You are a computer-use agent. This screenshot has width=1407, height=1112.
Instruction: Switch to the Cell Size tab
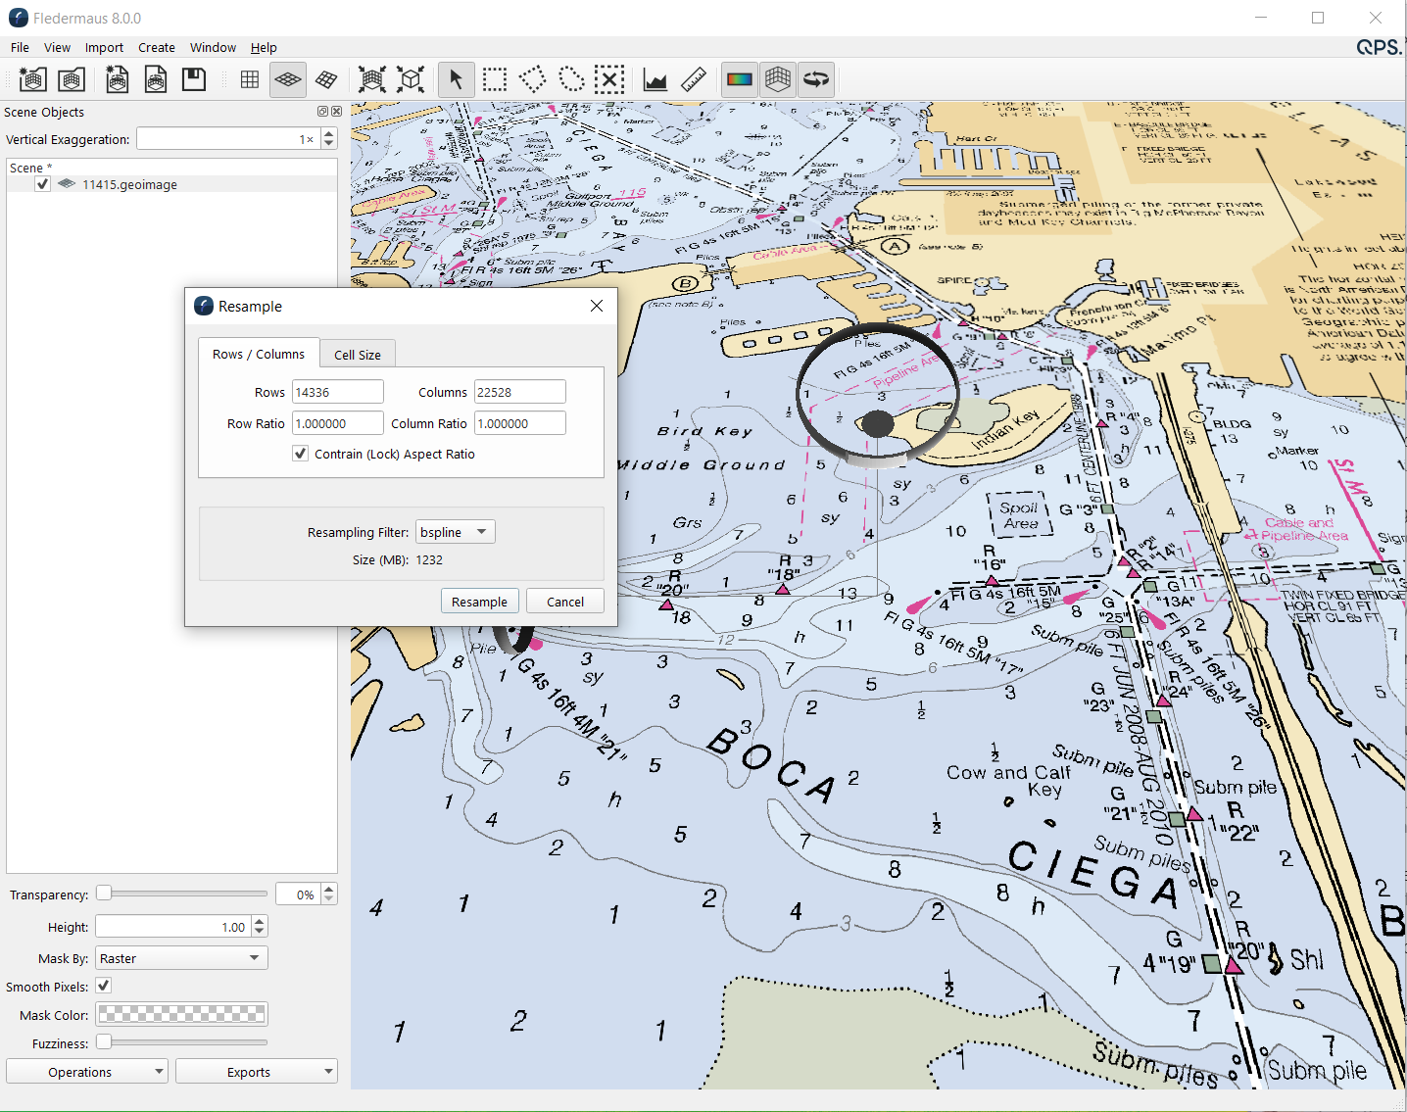point(357,355)
